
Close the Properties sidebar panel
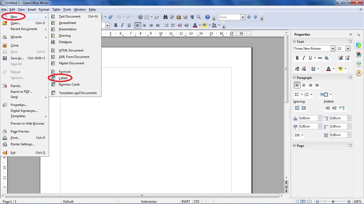(351, 35)
